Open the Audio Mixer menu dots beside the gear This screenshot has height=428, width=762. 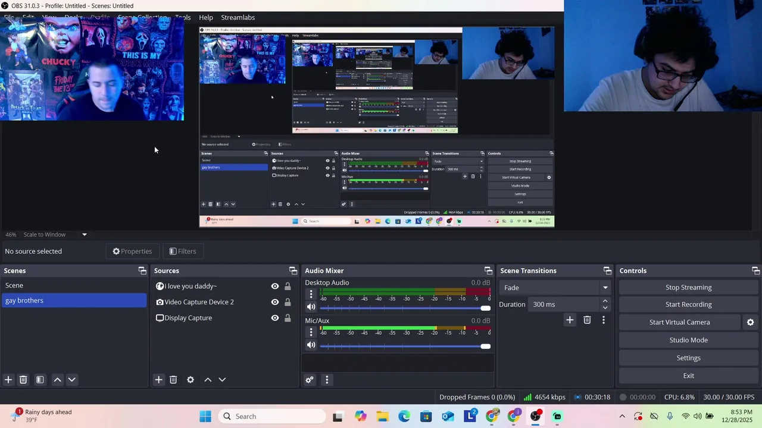coord(327,380)
